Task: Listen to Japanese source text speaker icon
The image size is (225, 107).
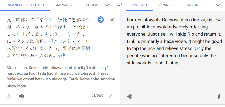Action: point(22,96)
